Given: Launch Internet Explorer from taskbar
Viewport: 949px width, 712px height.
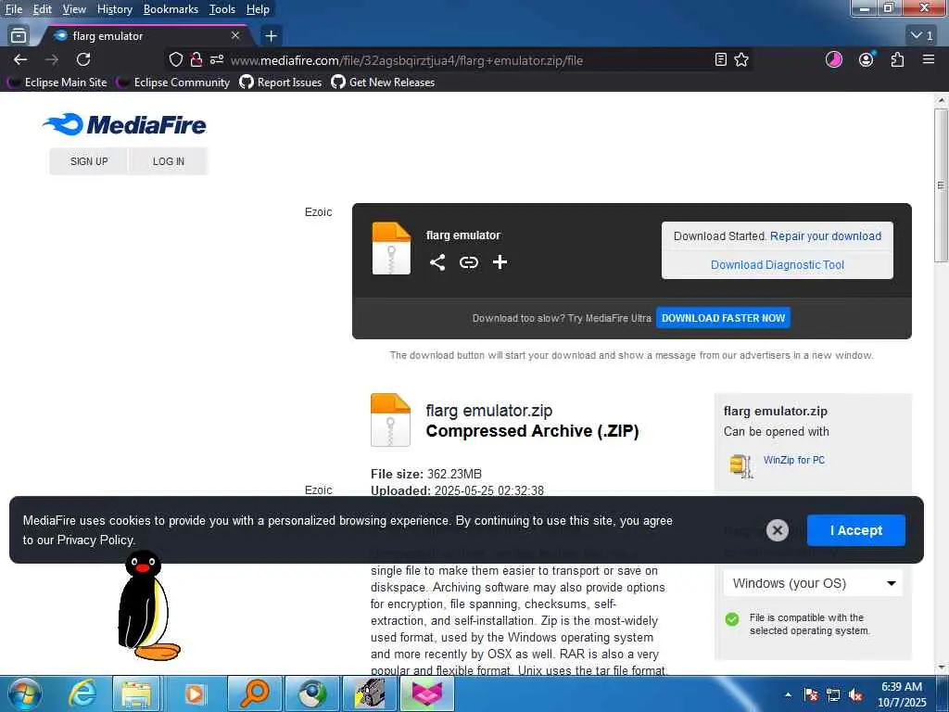Looking at the screenshot, I should coord(82,693).
